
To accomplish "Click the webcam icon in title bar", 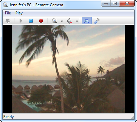I will pyautogui.click(x=5, y=5).
